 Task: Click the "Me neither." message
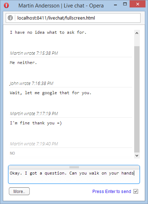pos(23,63)
